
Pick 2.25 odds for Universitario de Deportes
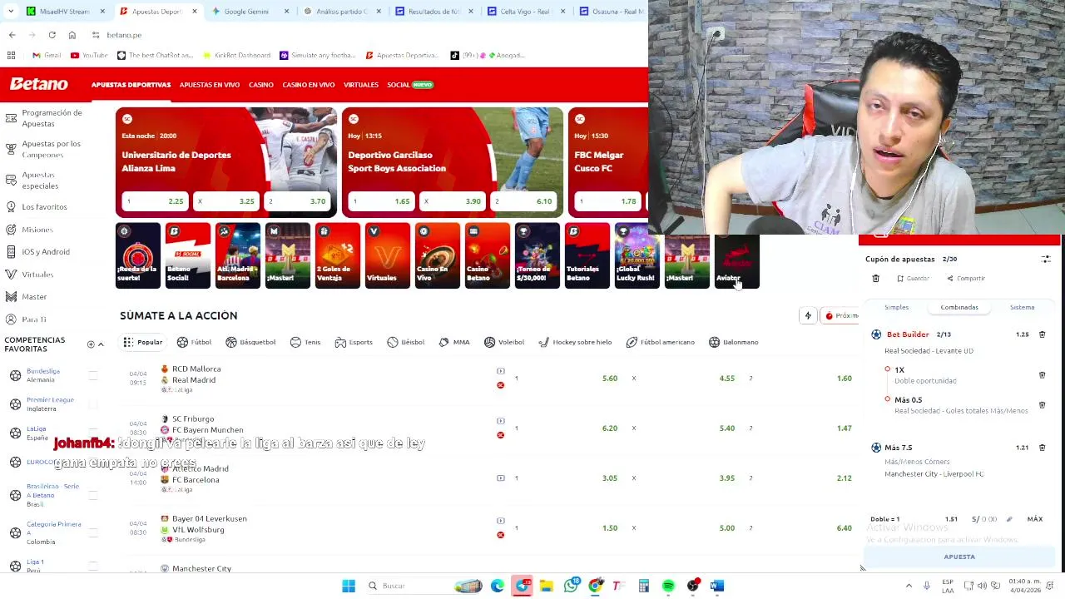pos(155,201)
